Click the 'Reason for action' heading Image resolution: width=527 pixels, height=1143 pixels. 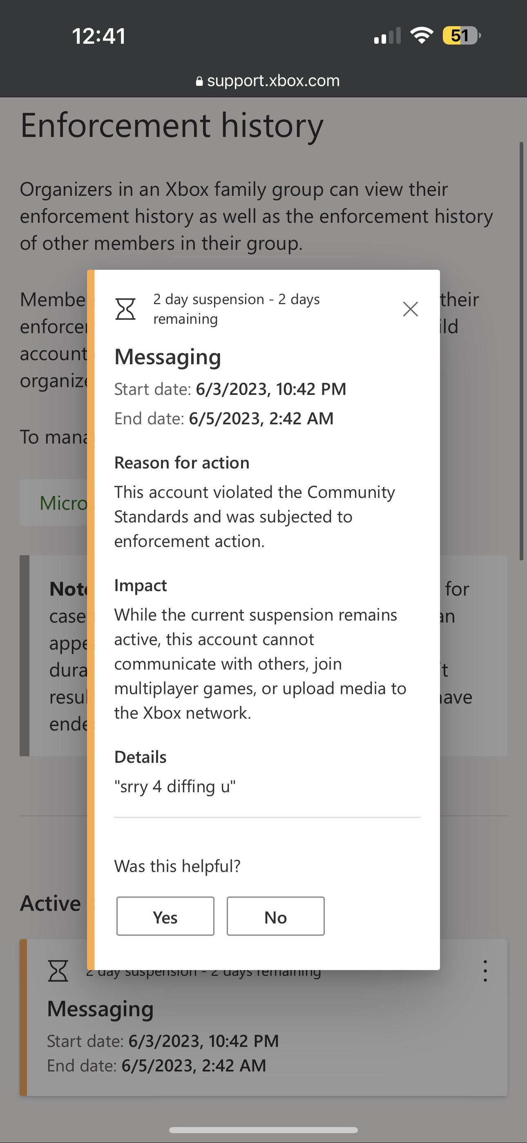point(182,463)
